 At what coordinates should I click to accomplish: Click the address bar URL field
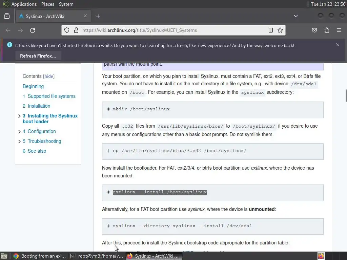coord(173,30)
